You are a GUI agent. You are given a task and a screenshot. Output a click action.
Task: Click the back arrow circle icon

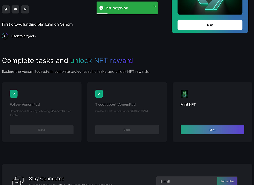coord(5,36)
